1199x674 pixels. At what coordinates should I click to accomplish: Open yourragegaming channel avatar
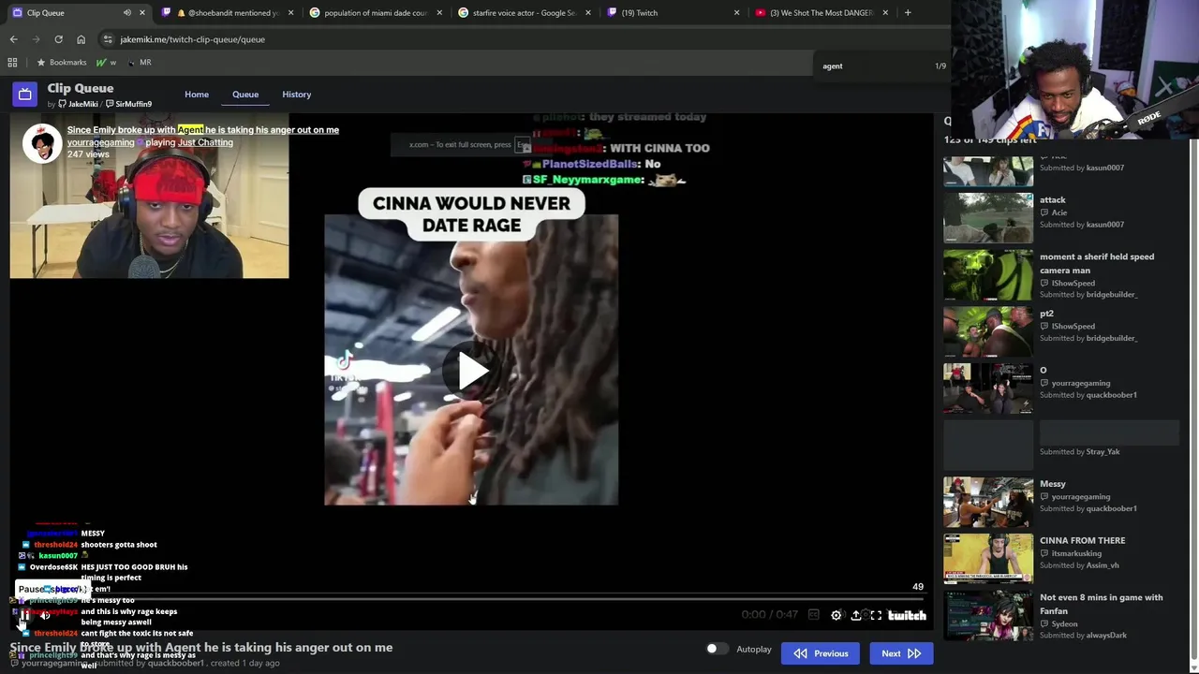[x=42, y=142]
